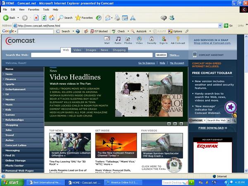Image resolution: width=248 pixels, height=186 pixels.
Task: Click Google toolbar AutoLink button
Action: [x=139, y=31]
